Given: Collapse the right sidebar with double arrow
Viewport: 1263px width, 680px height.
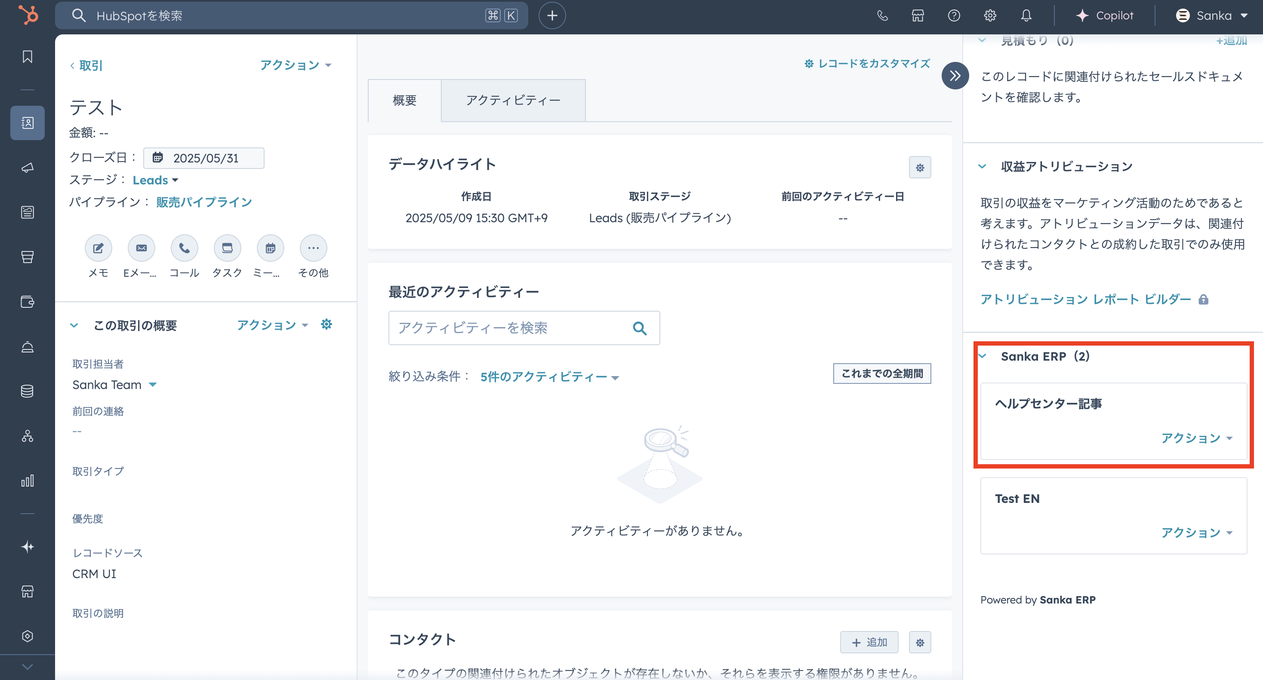Looking at the screenshot, I should pos(955,76).
